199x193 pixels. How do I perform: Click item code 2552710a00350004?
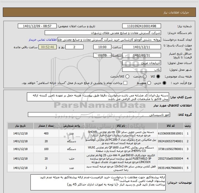pos(171,159)
